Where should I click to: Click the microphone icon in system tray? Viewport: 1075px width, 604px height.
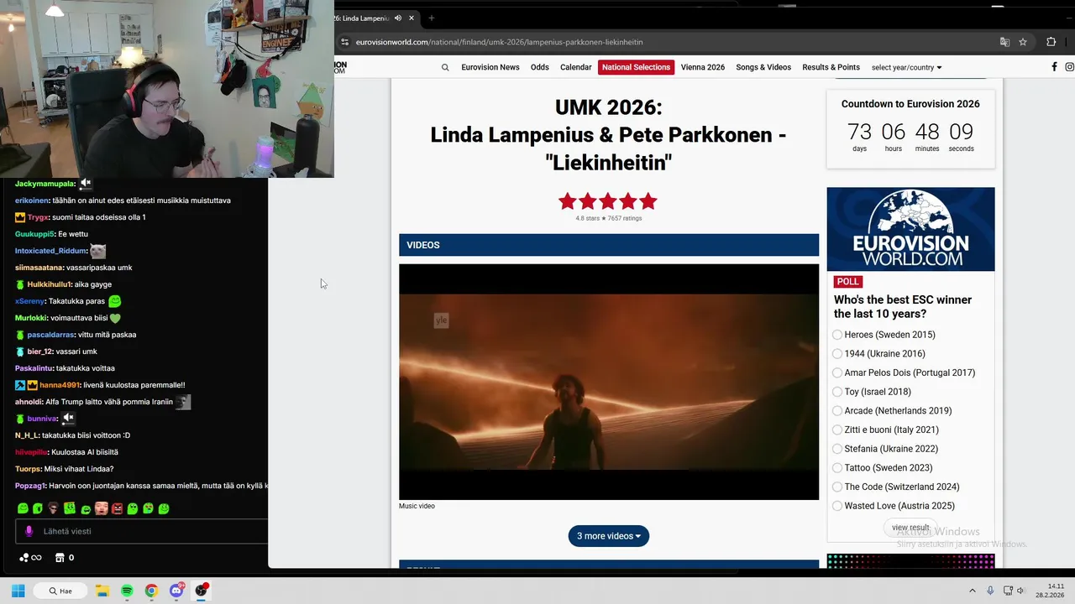[990, 591]
